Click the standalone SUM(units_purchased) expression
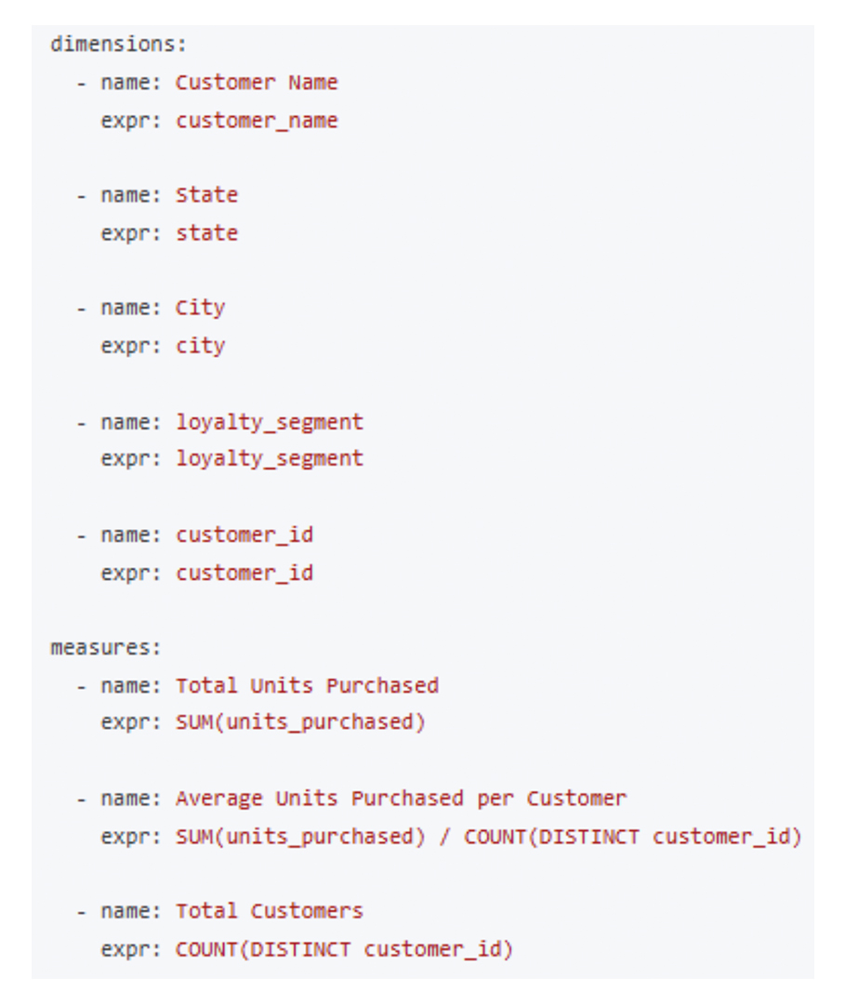 [x=300, y=722]
